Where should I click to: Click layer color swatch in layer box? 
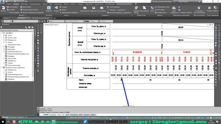click(x=12, y=21)
